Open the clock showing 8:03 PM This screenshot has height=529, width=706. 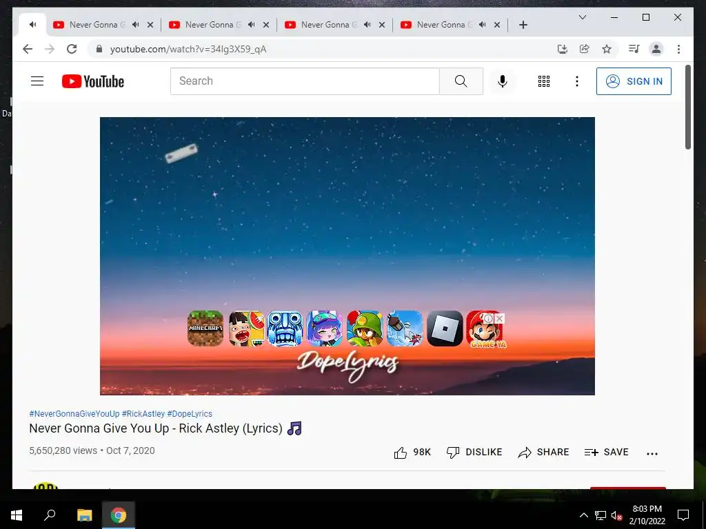click(647, 515)
